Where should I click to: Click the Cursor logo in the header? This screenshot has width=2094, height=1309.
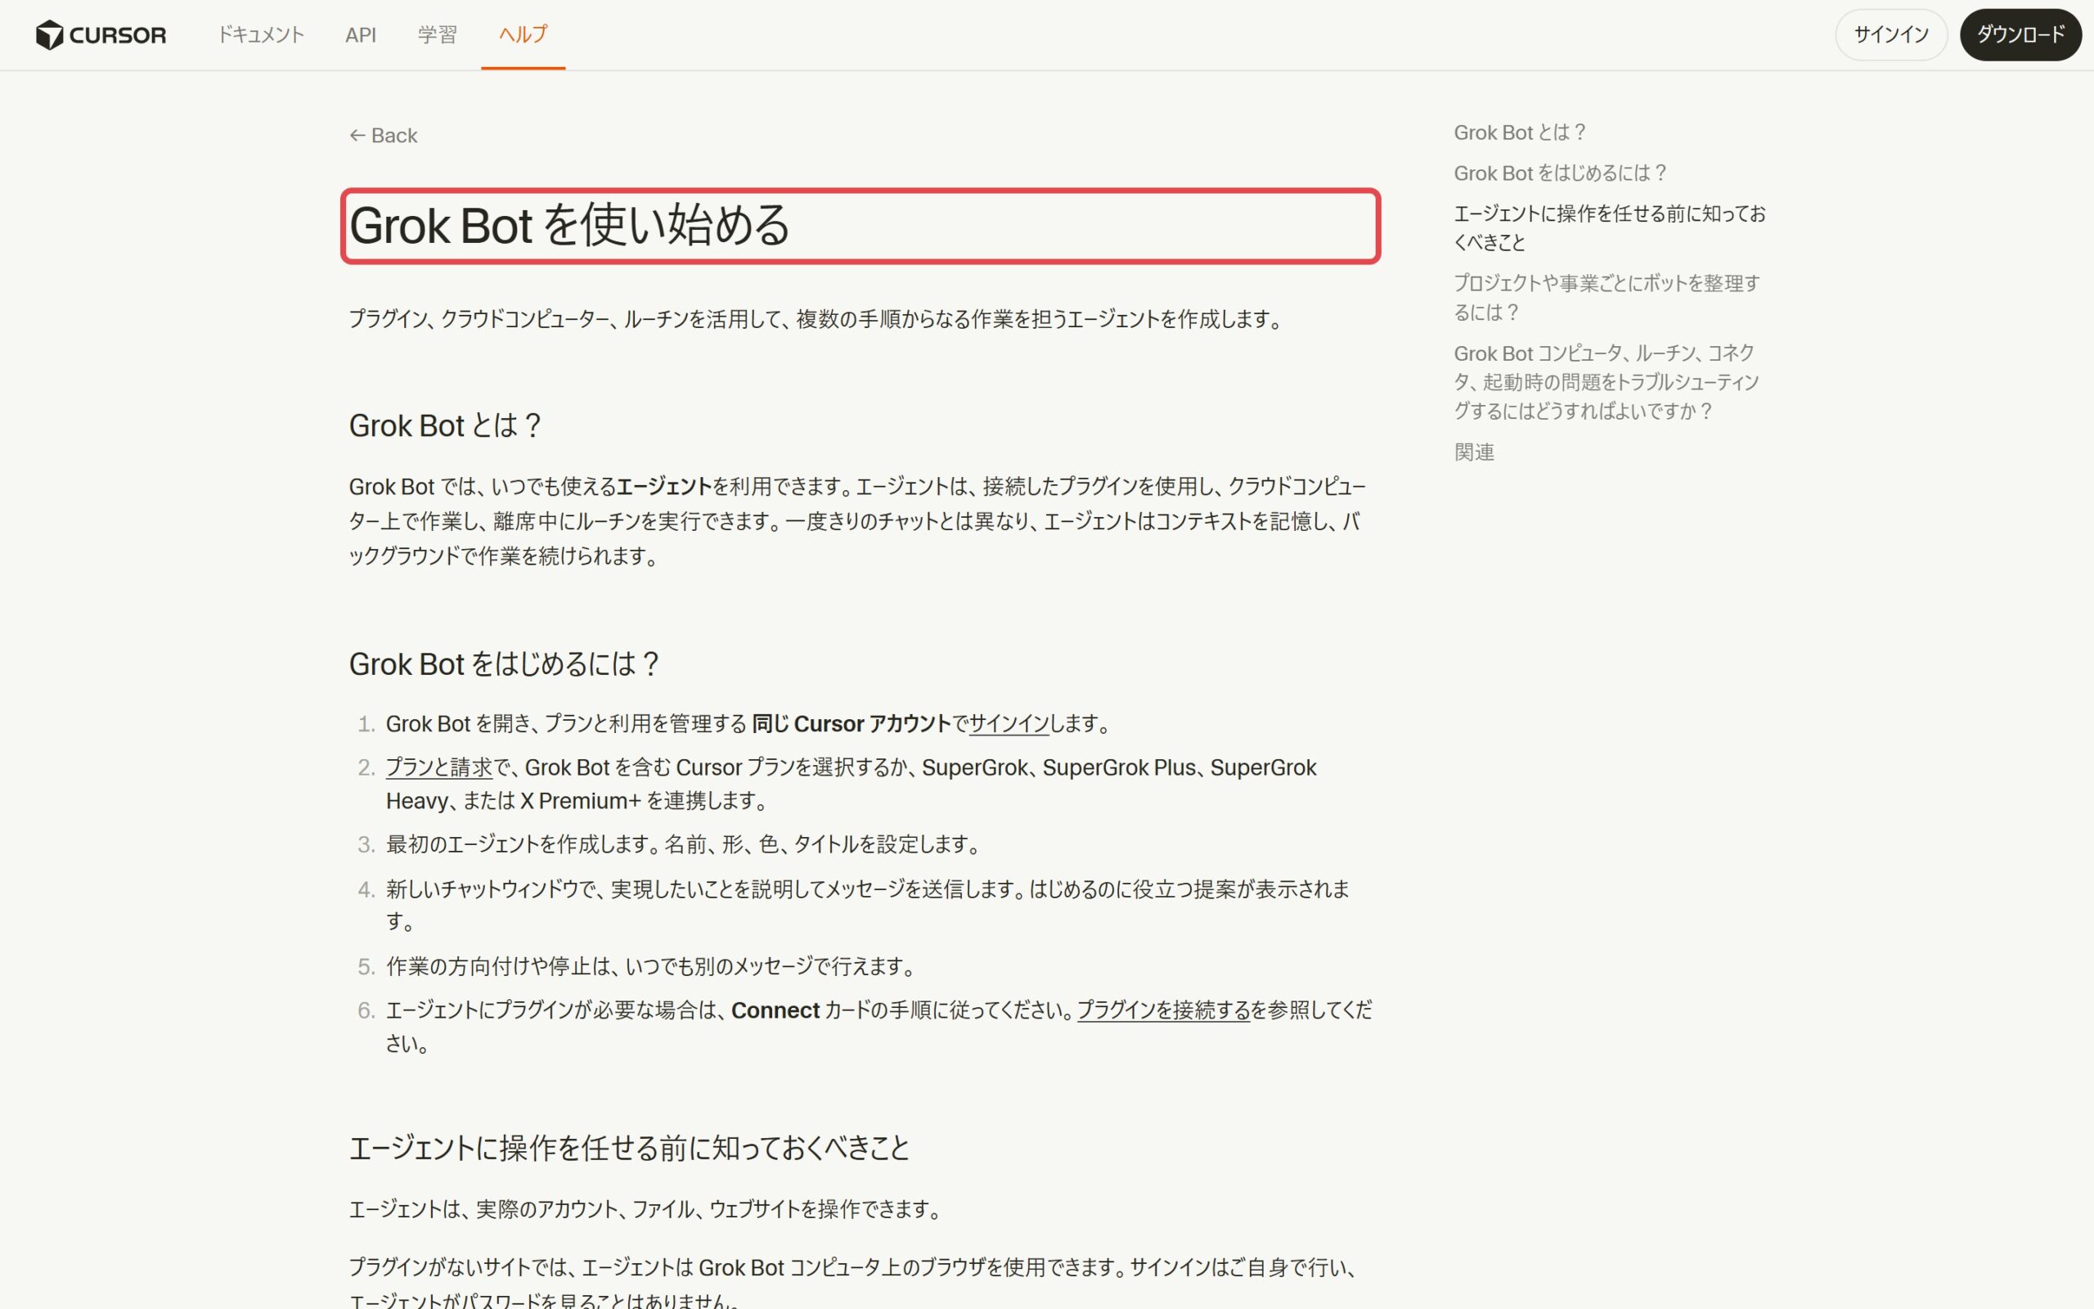[x=101, y=34]
